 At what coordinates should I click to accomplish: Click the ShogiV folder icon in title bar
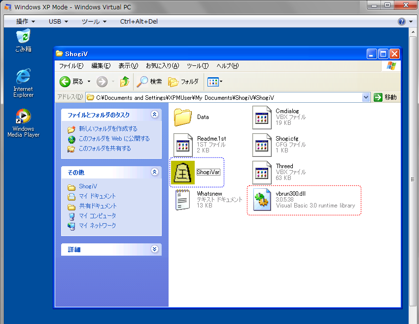click(x=59, y=54)
